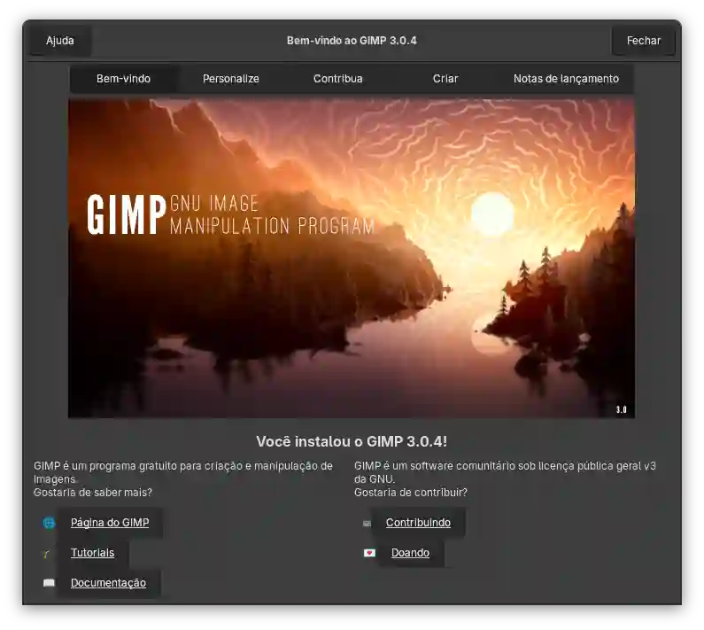The height and width of the screenshot is (630, 704).
Task: Click the sun in the splash image
Action: point(491,214)
